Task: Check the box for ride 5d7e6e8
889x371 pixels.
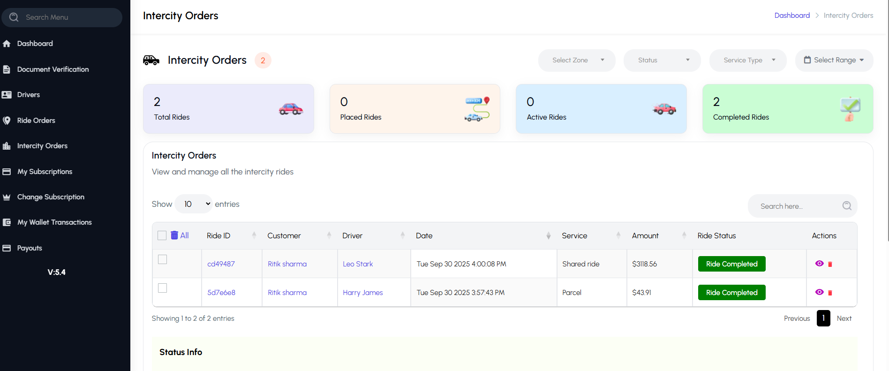Action: 163,288
